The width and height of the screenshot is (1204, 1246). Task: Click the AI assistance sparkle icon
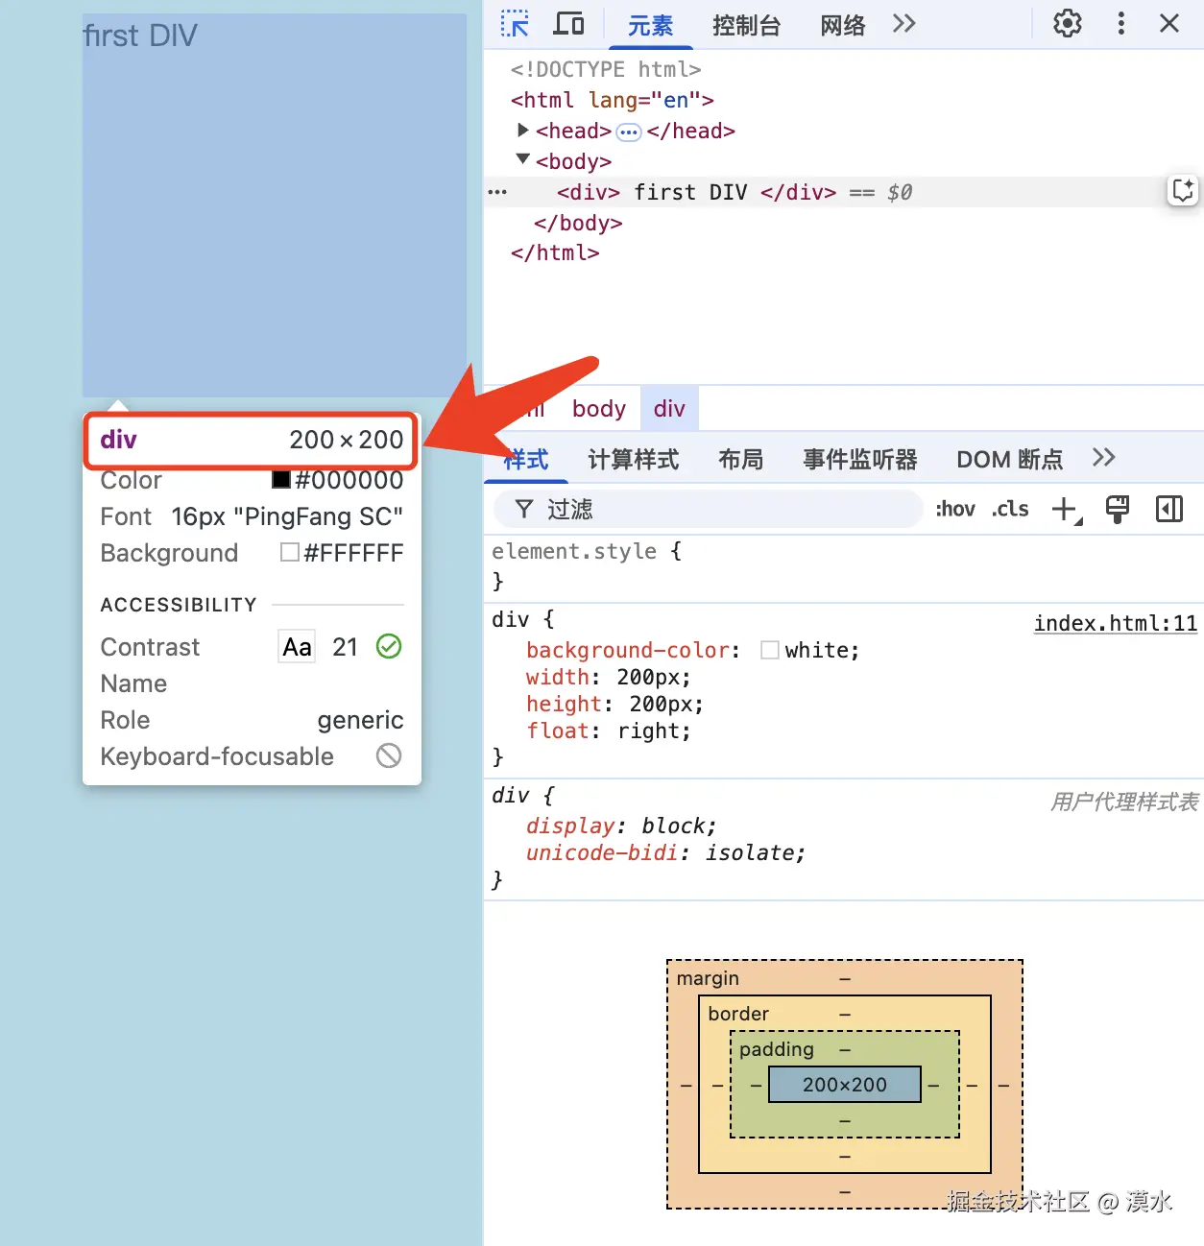(1183, 190)
